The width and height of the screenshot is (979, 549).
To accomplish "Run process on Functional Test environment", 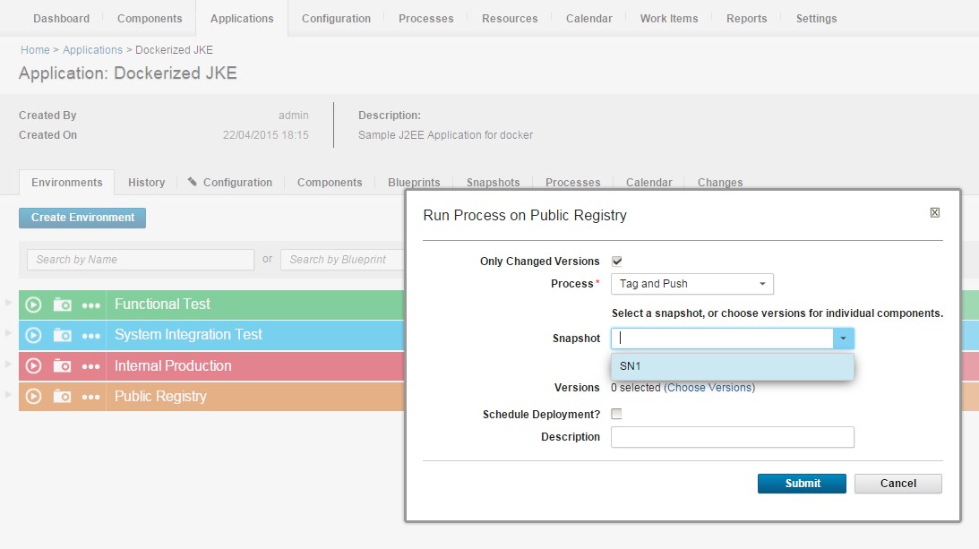I will pos(33,305).
